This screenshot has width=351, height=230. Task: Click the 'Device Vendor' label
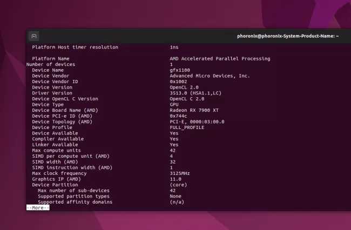pos(51,76)
